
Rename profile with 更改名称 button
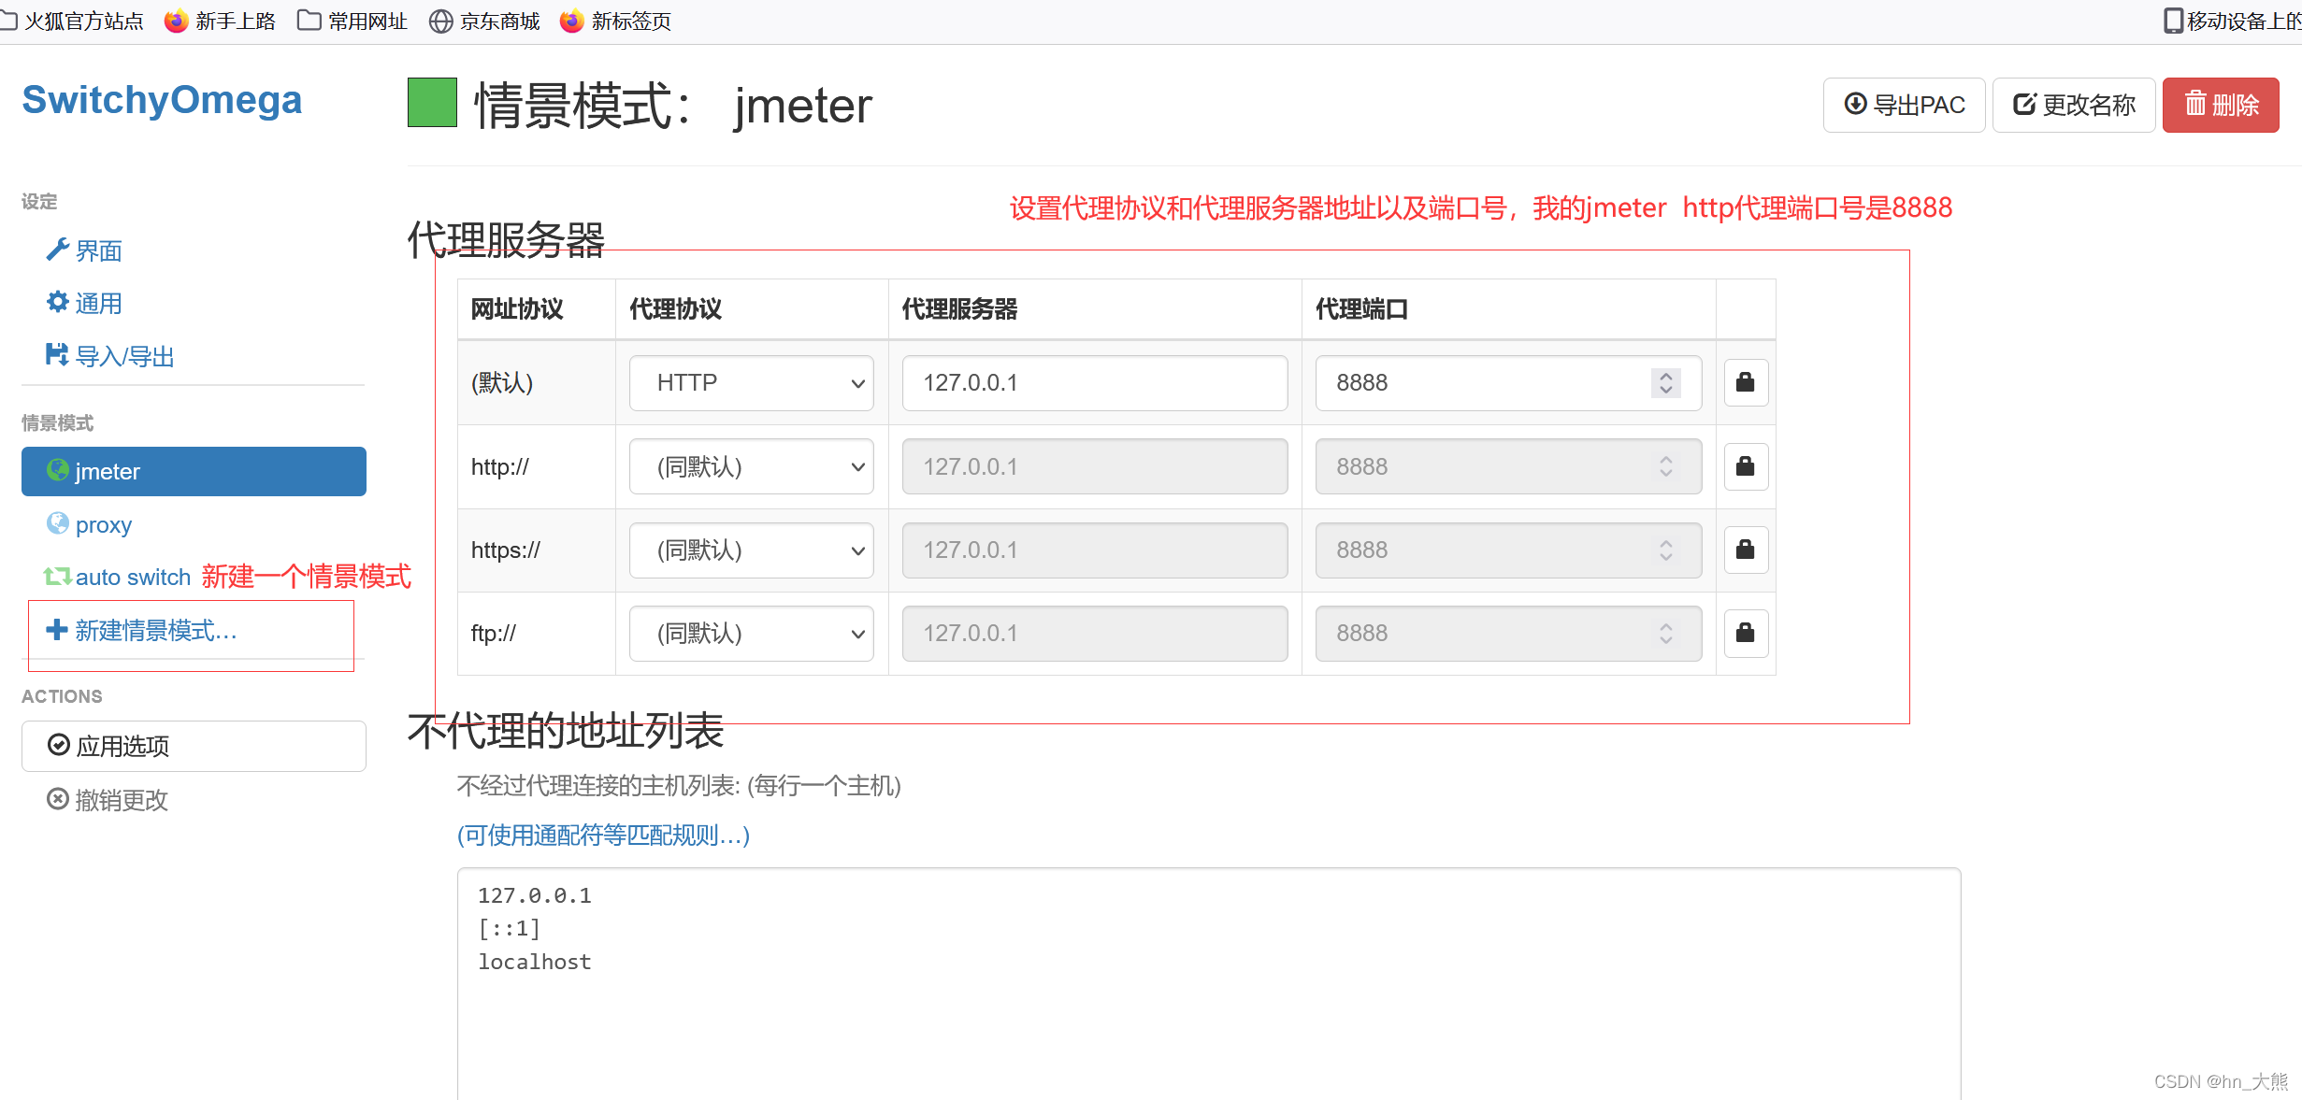tap(2073, 105)
